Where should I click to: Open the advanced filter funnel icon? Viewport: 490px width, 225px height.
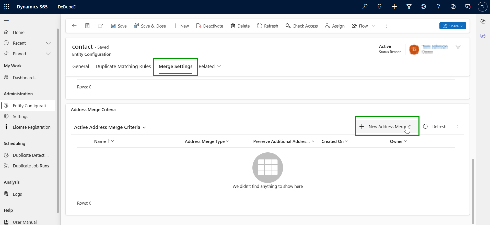tap(409, 7)
